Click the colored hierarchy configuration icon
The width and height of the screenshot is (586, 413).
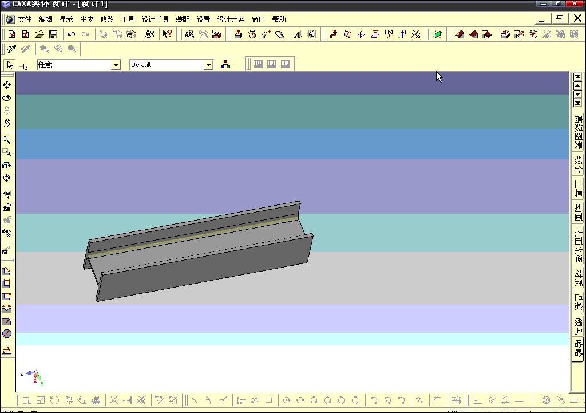[x=225, y=64]
